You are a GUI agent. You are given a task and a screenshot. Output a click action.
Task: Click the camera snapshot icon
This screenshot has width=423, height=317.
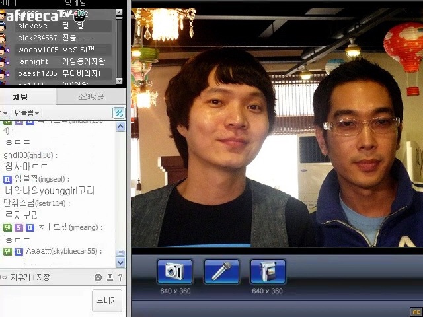(174, 271)
